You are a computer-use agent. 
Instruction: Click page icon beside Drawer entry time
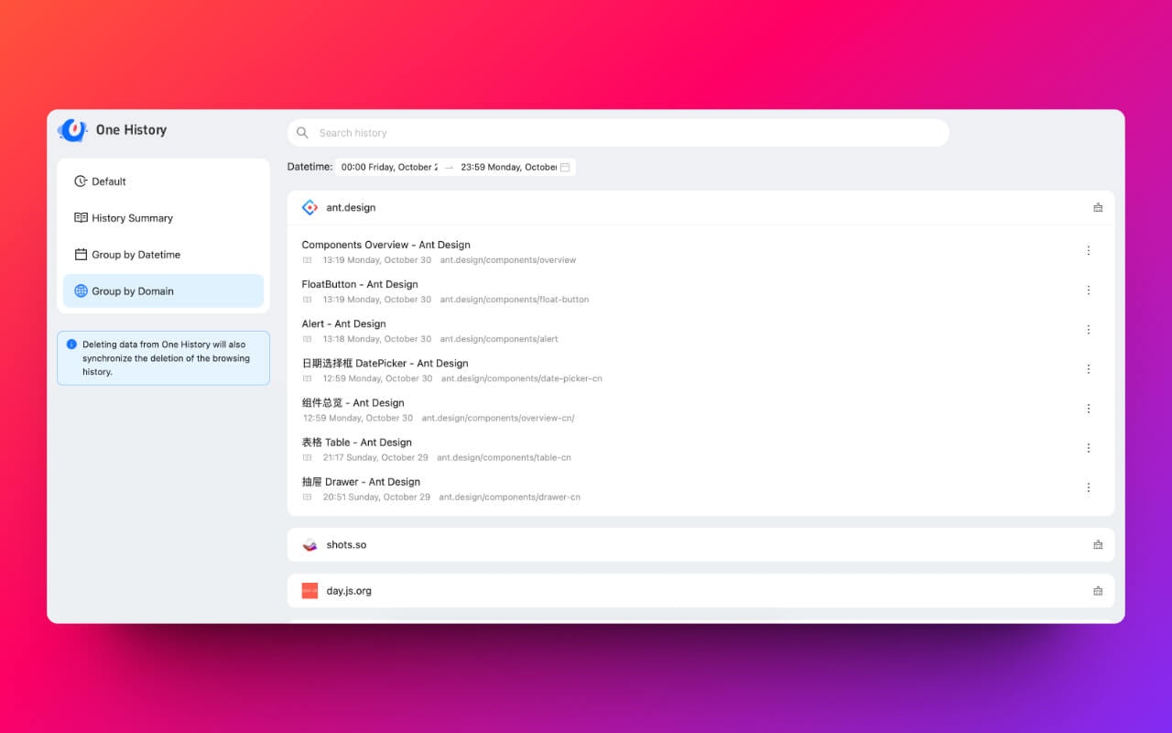click(308, 497)
